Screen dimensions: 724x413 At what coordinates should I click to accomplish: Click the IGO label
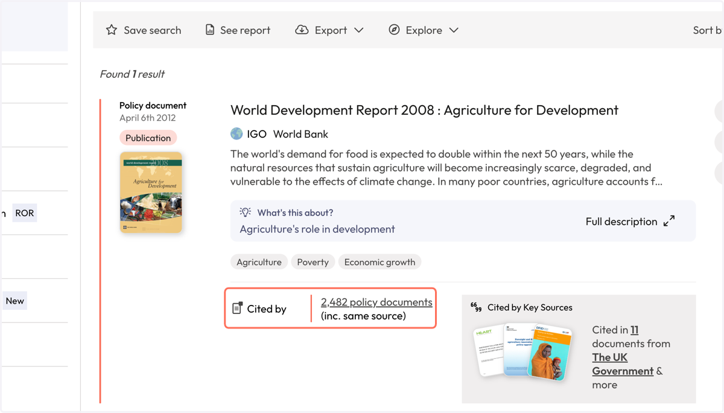pyautogui.click(x=256, y=134)
